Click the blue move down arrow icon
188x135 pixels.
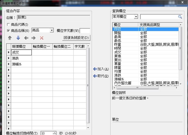coord(18,38)
